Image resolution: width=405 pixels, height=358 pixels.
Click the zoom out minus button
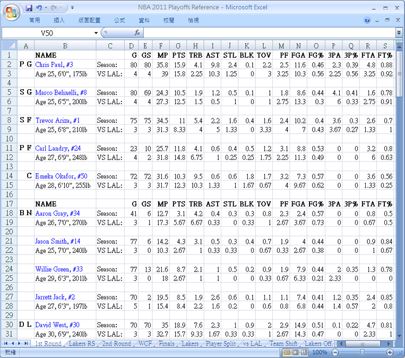click(335, 352)
